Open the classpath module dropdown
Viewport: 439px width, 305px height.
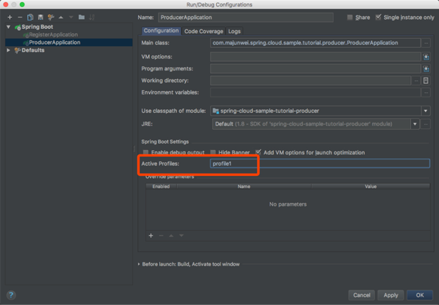pyautogui.click(x=426, y=111)
